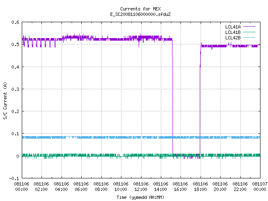Screen dimensions: 268x201
Task: Click the 081106 18:00 x-axis tick label
Action: tap(200, 187)
